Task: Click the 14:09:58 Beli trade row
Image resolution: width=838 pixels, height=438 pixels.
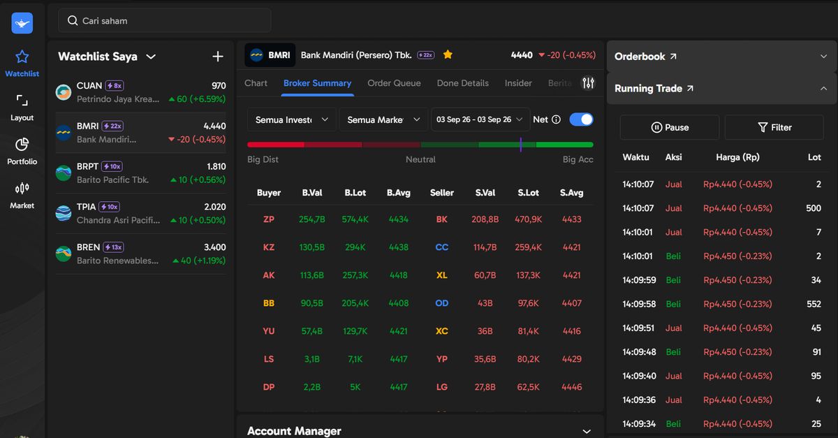Action: [x=722, y=304]
